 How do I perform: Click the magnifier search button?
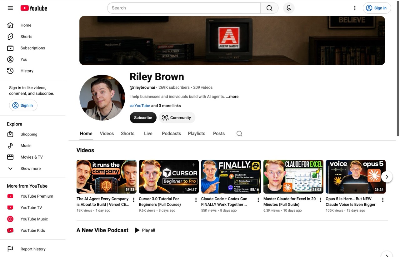click(269, 8)
